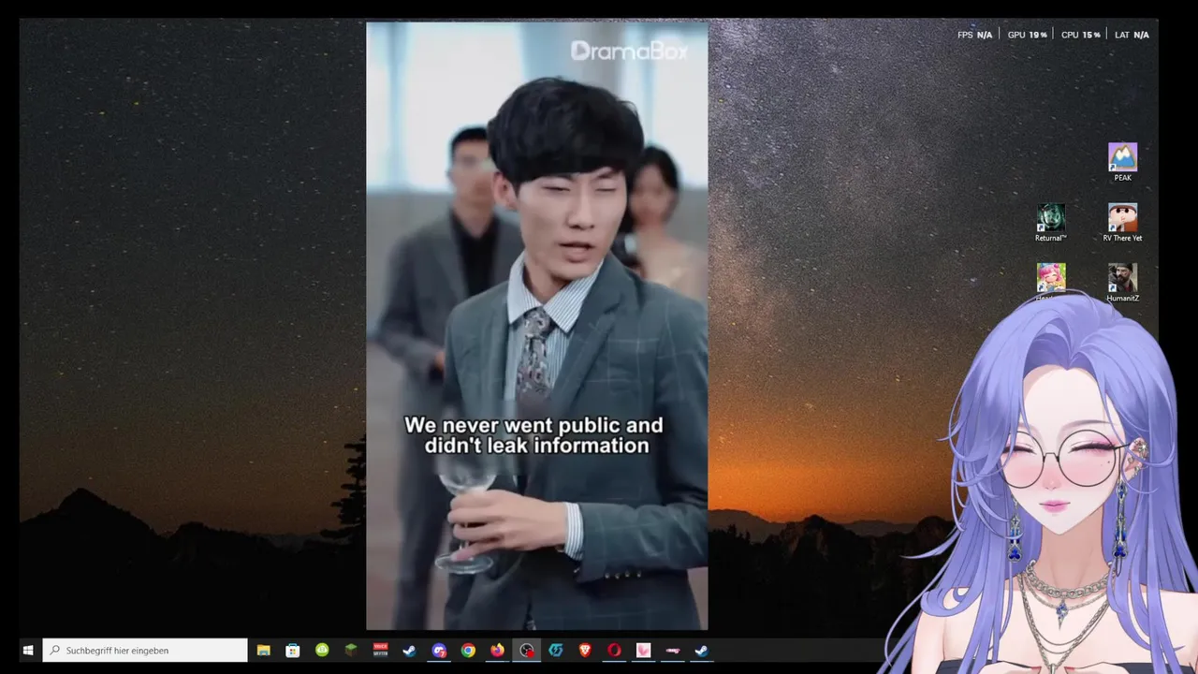Select the Returnal desktop shortcut
This screenshot has height=674, width=1198.
point(1050,223)
